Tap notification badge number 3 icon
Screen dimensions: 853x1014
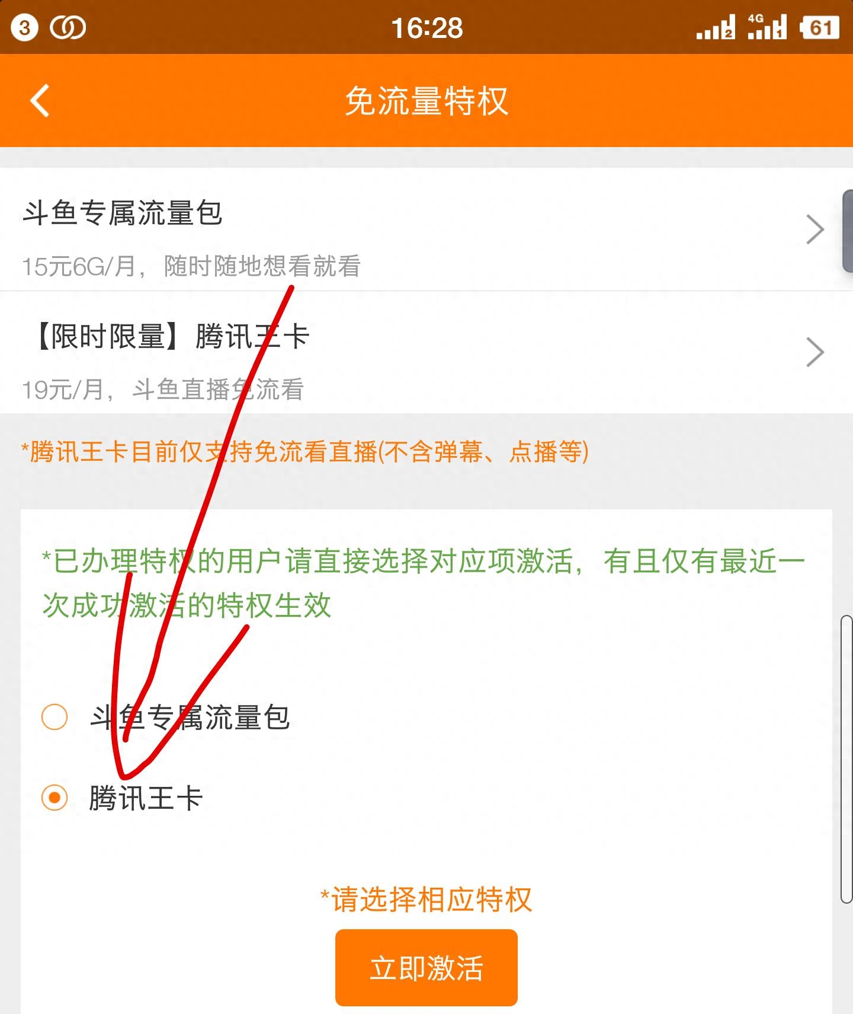pos(24,27)
